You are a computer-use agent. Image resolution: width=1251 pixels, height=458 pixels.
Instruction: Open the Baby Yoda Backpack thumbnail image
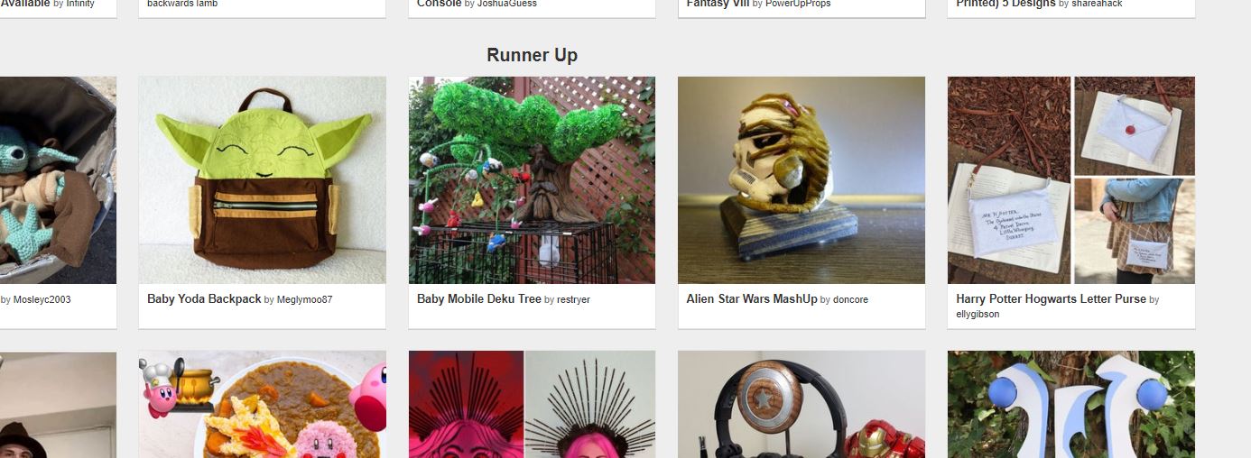[262, 180]
